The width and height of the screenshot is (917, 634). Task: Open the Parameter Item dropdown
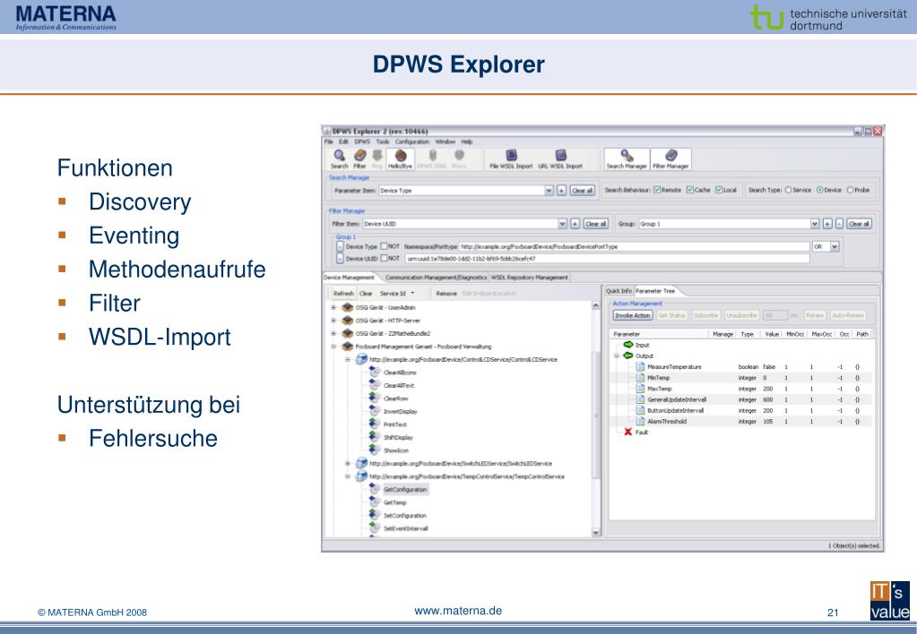[549, 191]
